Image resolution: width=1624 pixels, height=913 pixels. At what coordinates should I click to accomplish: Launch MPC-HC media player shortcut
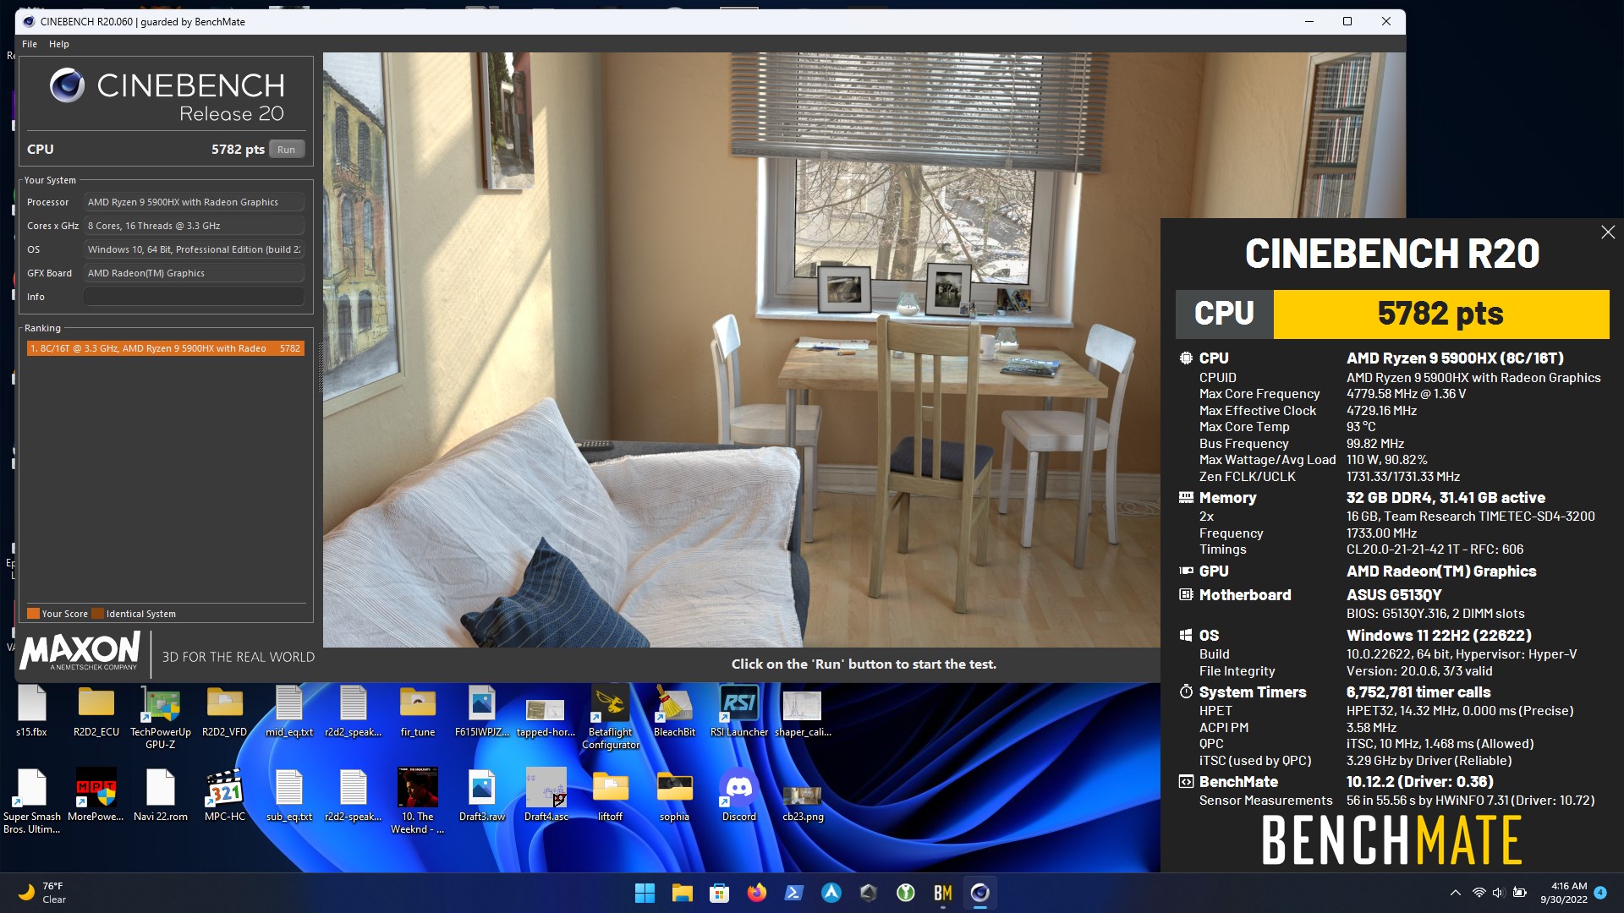225,795
